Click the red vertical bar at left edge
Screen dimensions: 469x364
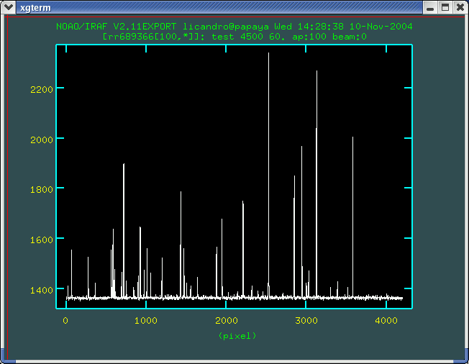[x=7, y=180]
